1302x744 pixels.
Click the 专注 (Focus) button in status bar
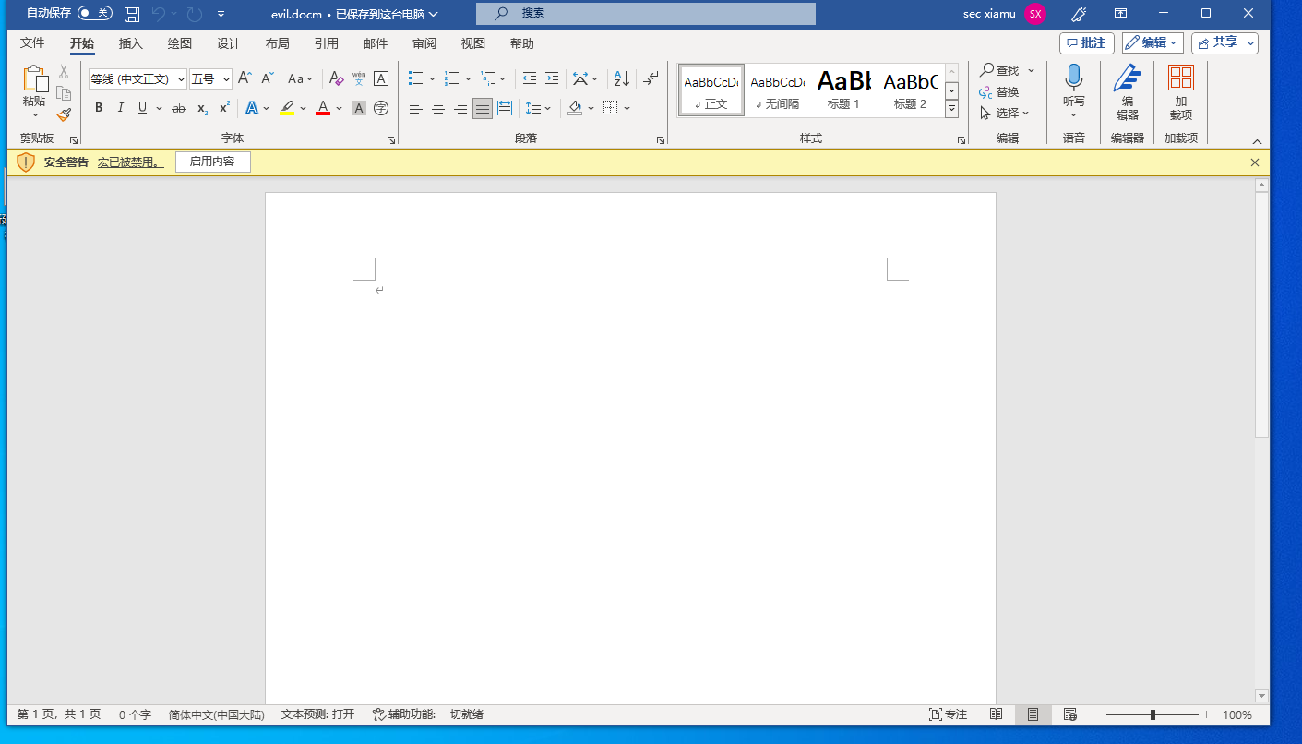[949, 714]
